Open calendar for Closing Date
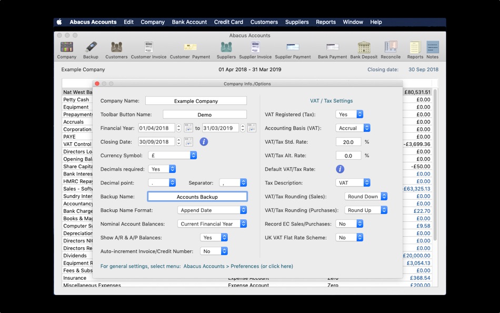Screen dimensions: 500x313 (x=188, y=142)
